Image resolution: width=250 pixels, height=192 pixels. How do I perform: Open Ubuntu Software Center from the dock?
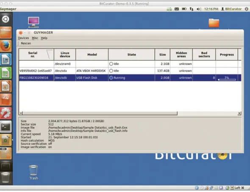[6, 100]
